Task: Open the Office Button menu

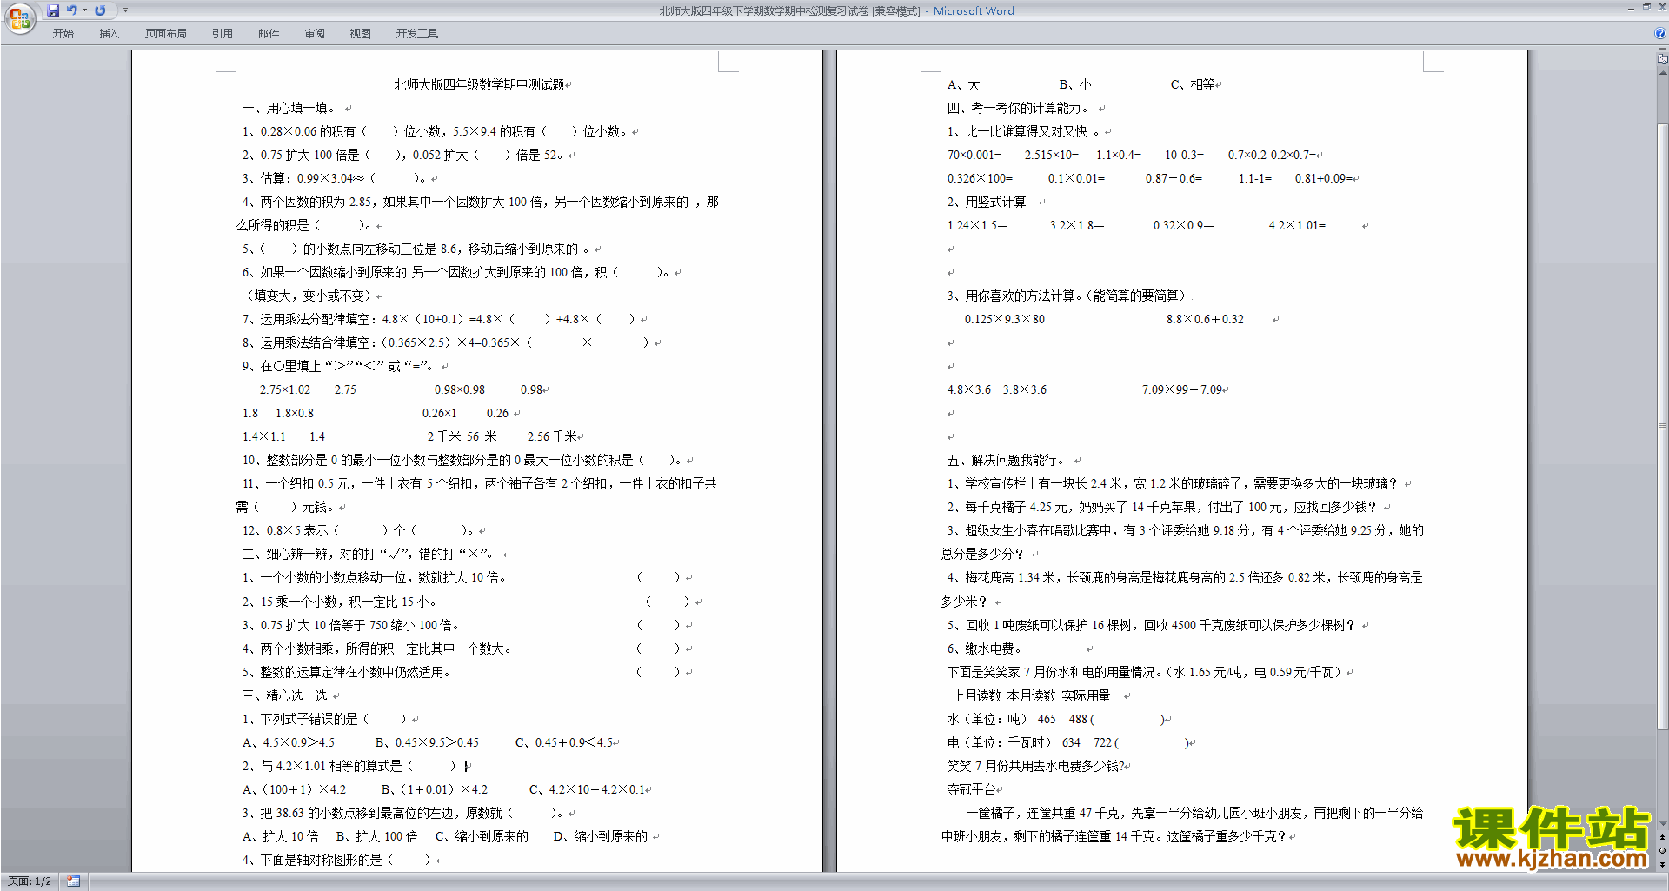Action: (x=19, y=17)
